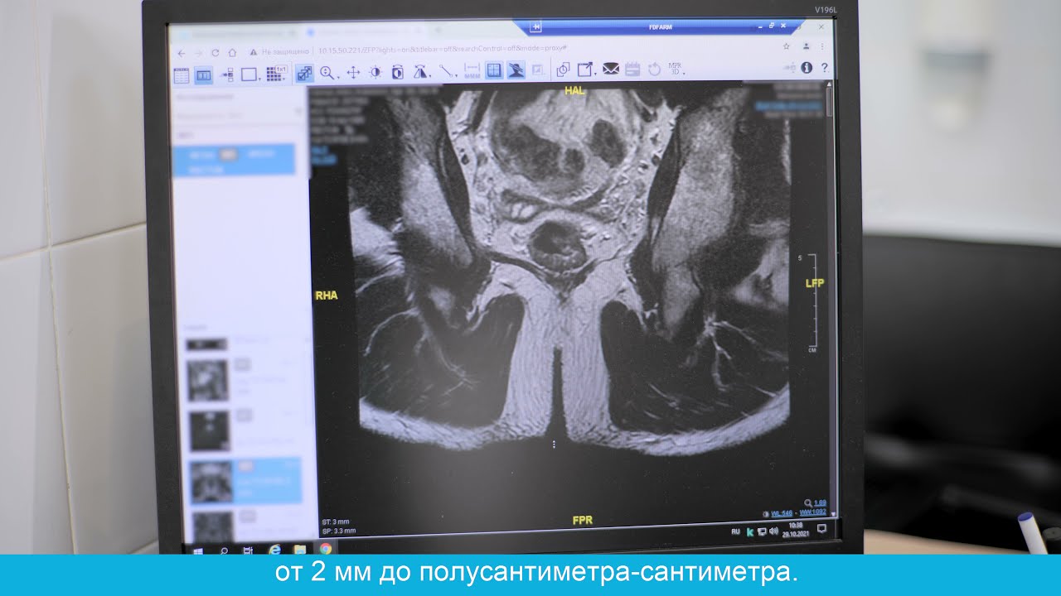1061x596 pixels.
Task: Click the send by email envelope icon
Action: tap(611, 69)
